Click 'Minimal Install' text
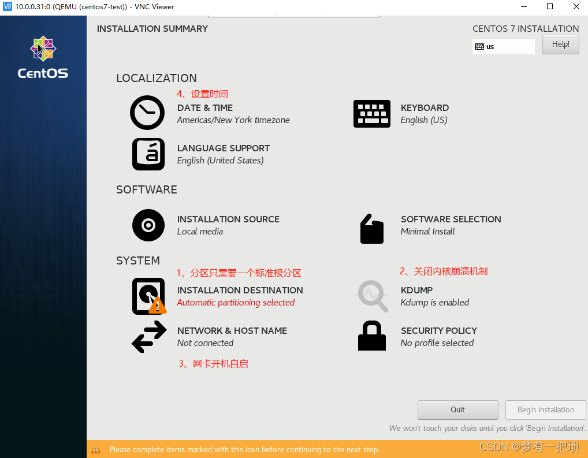The height and width of the screenshot is (458, 588). tap(427, 232)
